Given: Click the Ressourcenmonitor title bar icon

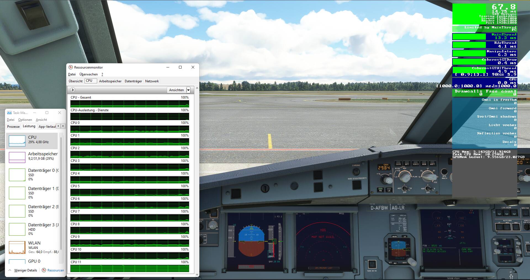Looking at the screenshot, I should tap(71, 67).
